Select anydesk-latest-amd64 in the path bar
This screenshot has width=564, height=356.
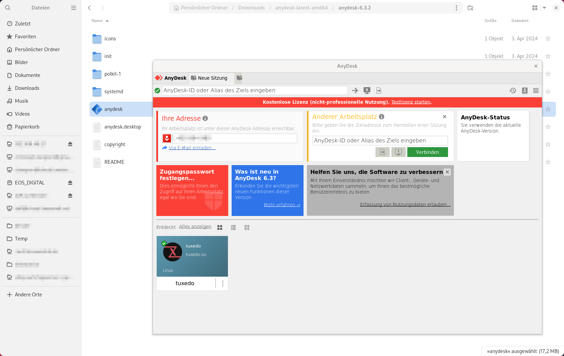[x=302, y=8]
